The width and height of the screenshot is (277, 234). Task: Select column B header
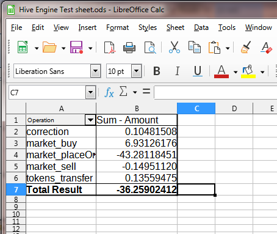[137, 108]
